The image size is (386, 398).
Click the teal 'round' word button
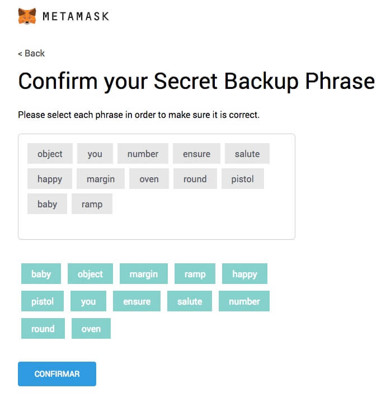(x=43, y=329)
